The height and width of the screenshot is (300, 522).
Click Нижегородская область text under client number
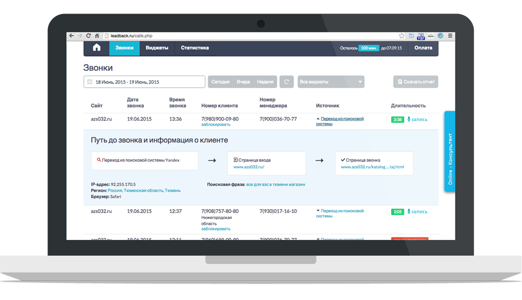[217, 221]
